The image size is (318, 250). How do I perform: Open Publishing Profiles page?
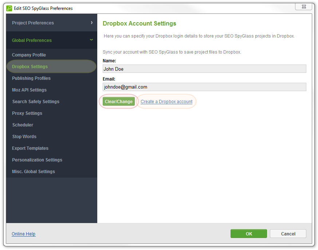[x=31, y=78]
